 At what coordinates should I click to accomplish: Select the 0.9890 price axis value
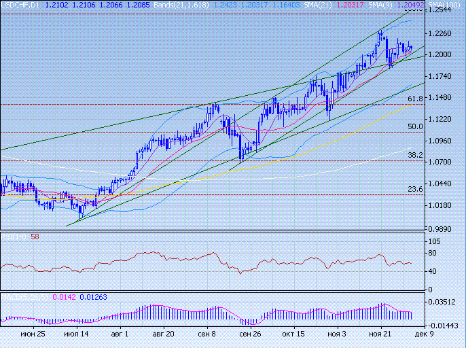point(441,230)
